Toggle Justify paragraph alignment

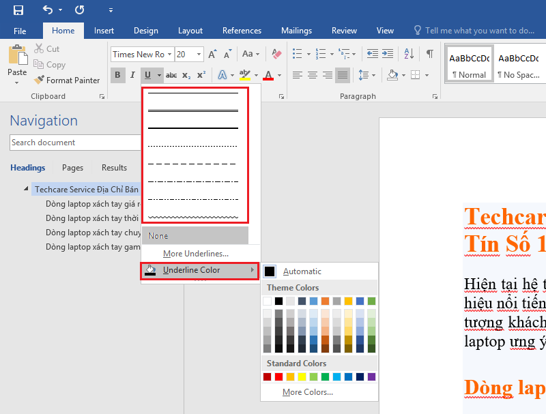(x=342, y=75)
